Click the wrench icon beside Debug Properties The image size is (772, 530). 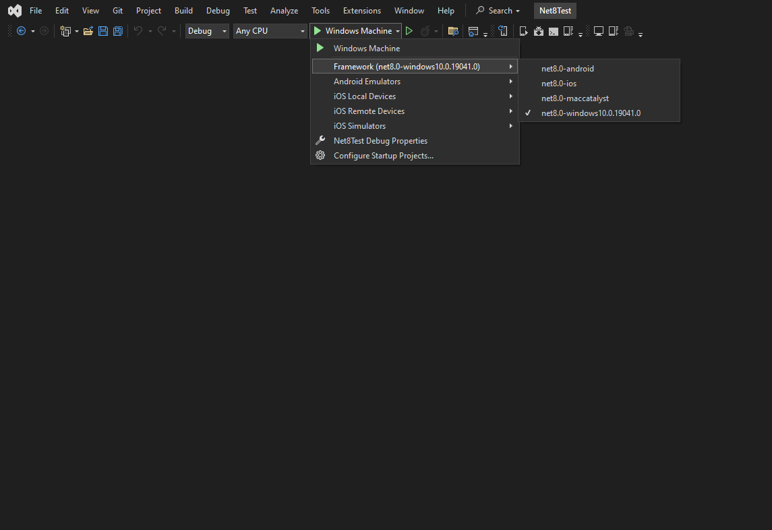pos(320,140)
